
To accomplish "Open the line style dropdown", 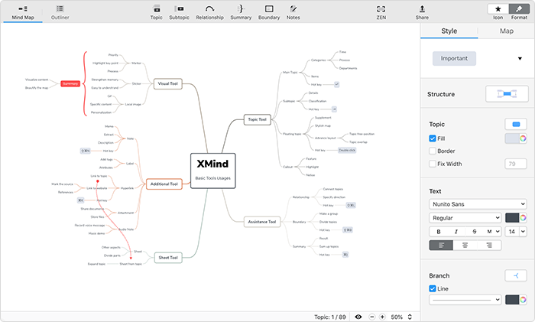I will coord(465,300).
